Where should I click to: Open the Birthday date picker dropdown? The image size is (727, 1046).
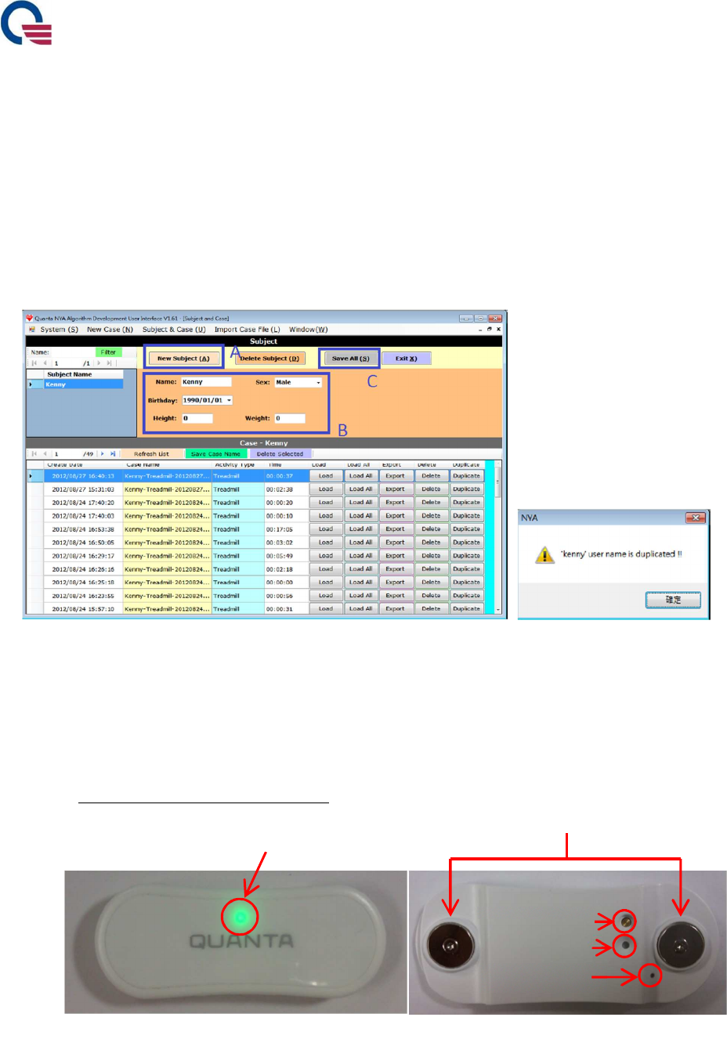click(x=229, y=400)
